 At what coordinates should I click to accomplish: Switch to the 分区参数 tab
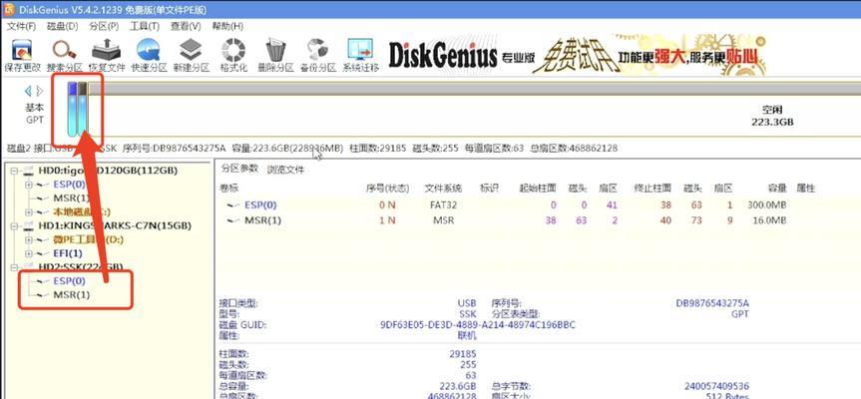point(239,169)
